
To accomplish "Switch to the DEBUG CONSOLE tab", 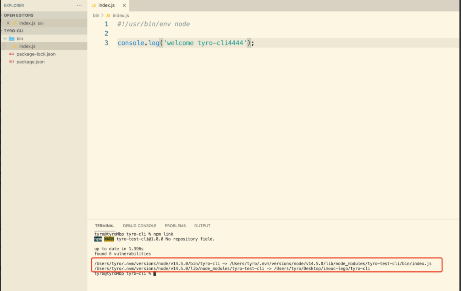I will click(140, 225).
